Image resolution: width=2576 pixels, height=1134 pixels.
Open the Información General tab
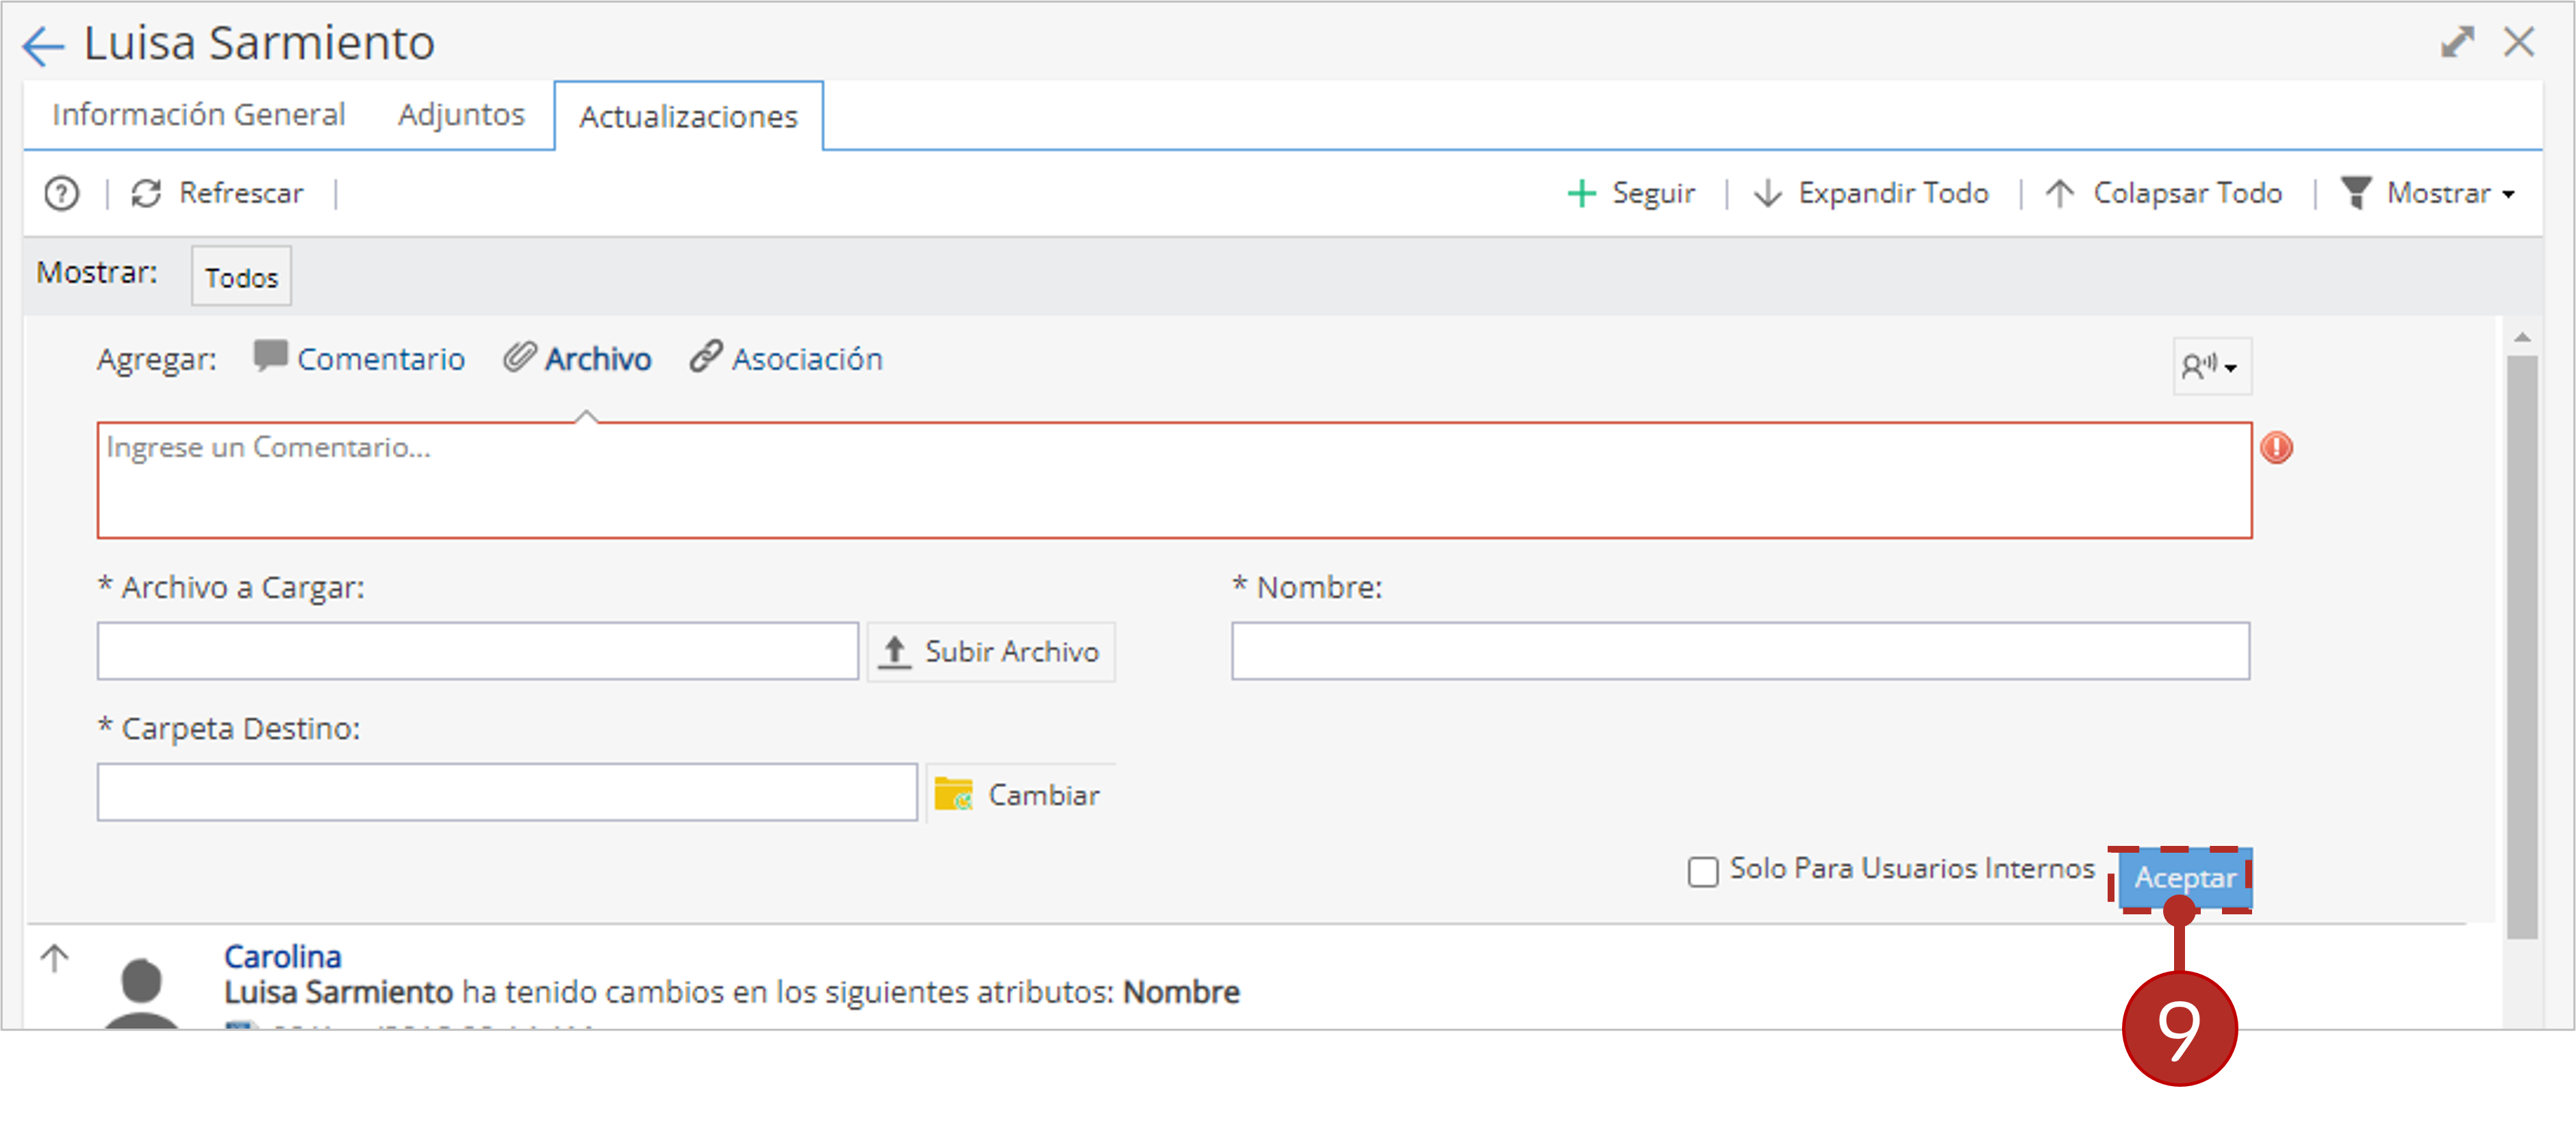(x=199, y=115)
